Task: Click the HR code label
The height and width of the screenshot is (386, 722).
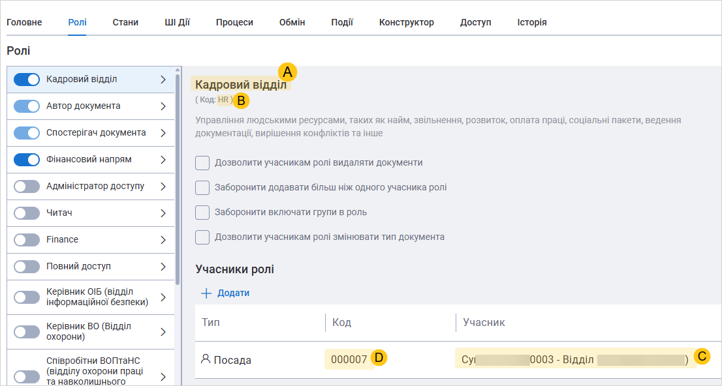Action: click(x=223, y=99)
